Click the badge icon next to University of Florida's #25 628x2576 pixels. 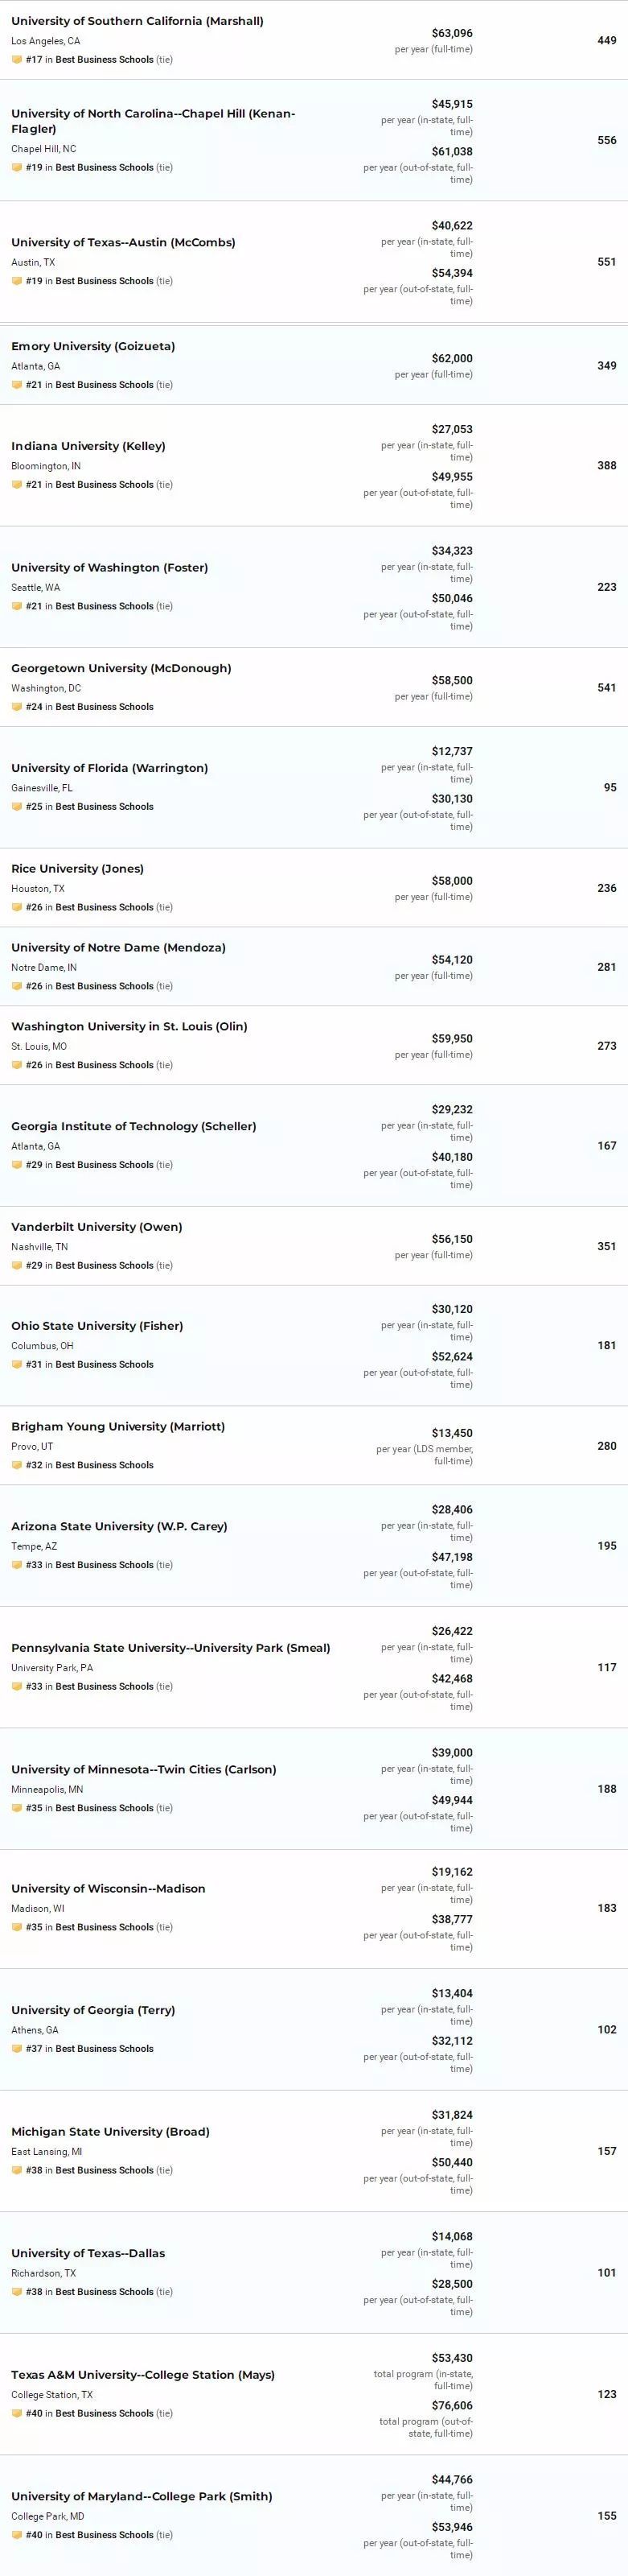pyautogui.click(x=16, y=807)
